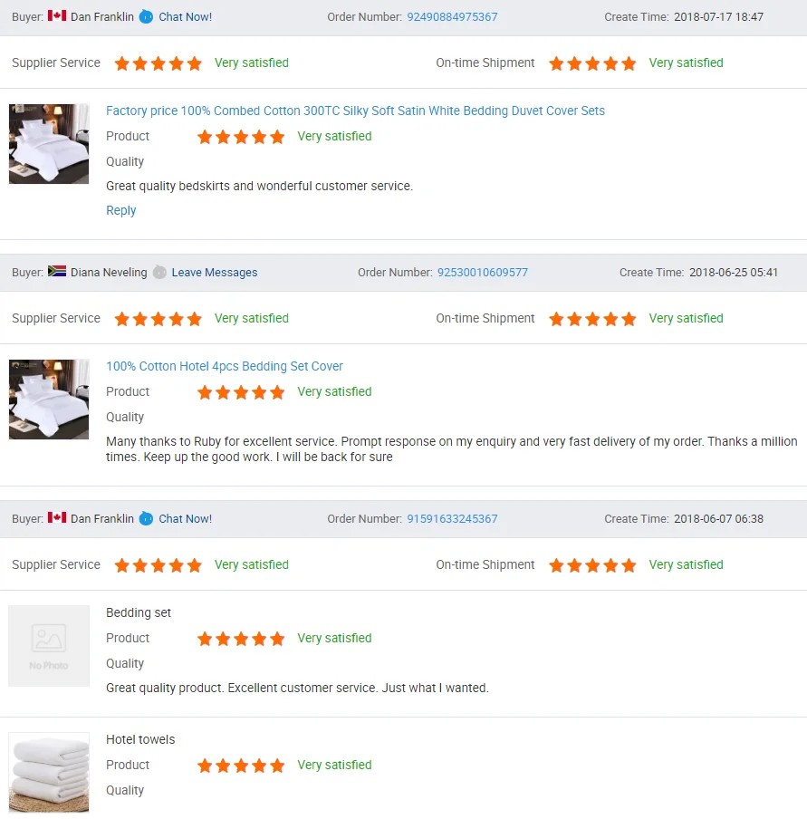The image size is (807, 819).
Task: Click 'Chat Now!' in order 92490884975367 header
Action: click(x=186, y=16)
